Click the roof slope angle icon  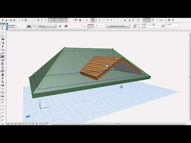click(135, 26)
